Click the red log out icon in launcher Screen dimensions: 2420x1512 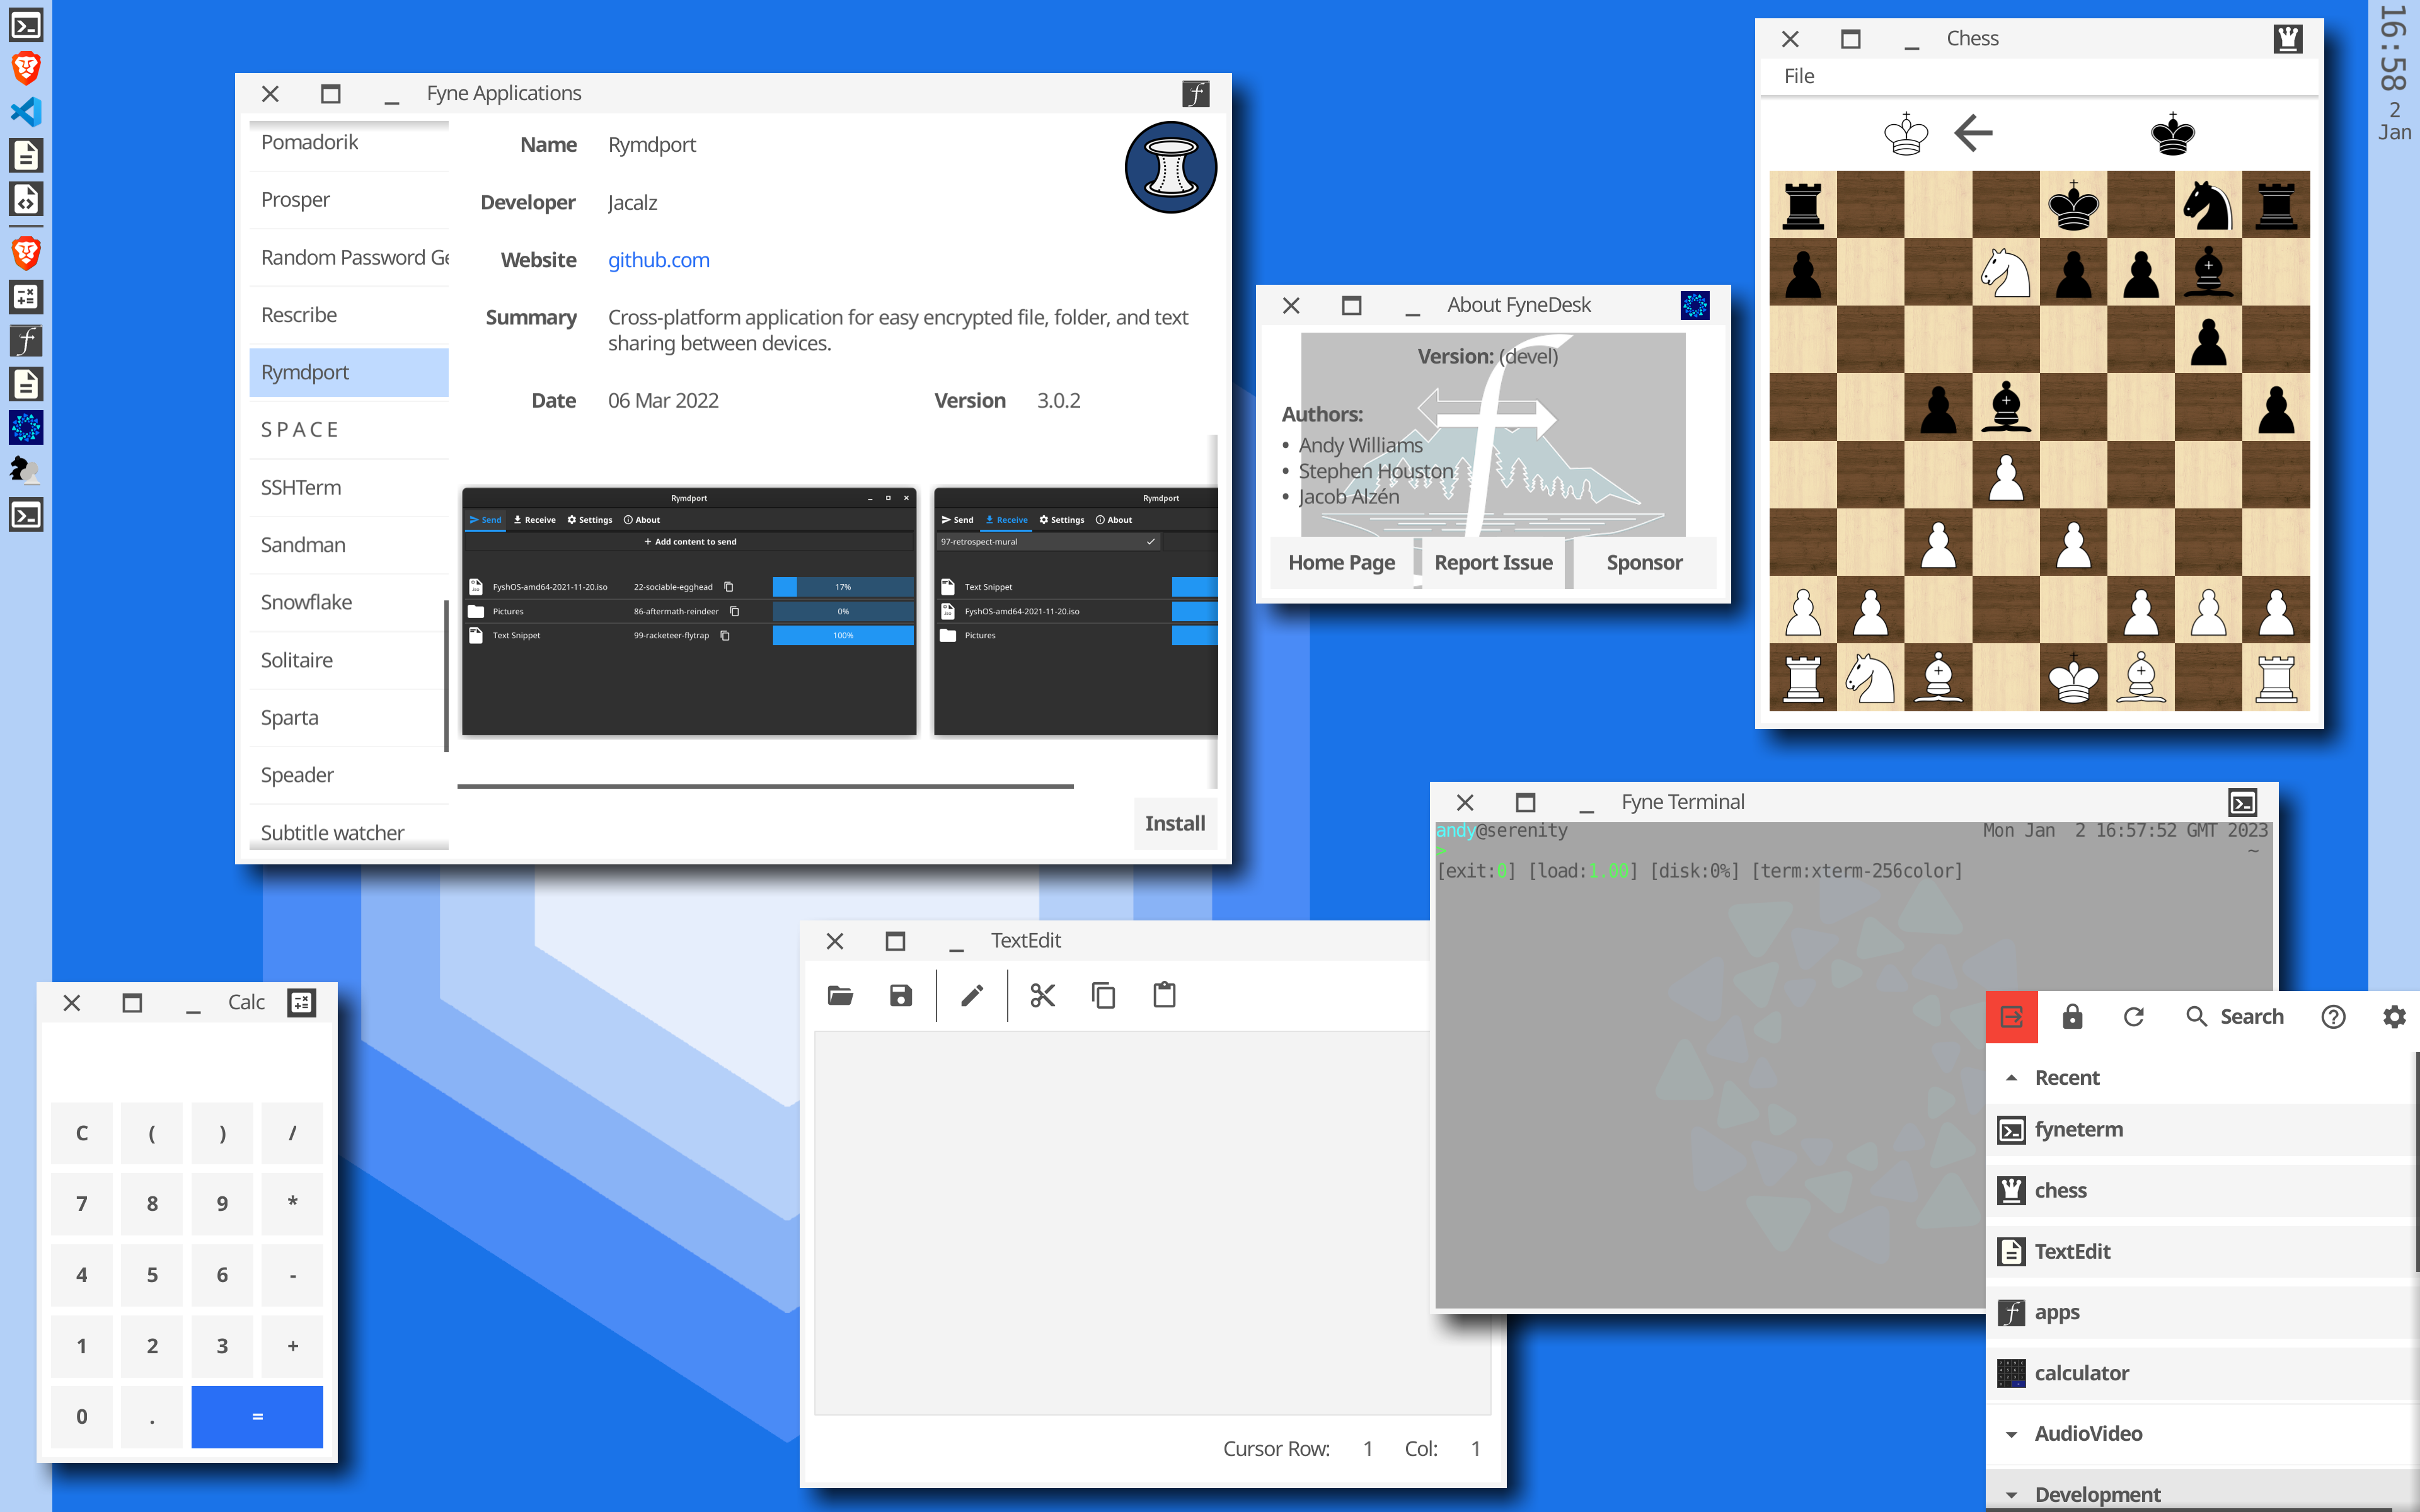[x=2011, y=1017]
